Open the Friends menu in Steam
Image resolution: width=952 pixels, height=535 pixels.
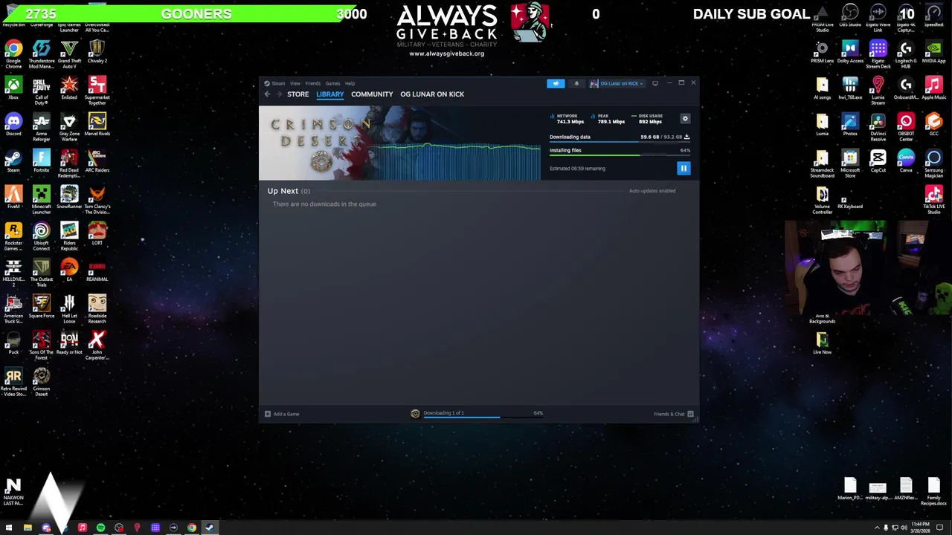point(313,83)
